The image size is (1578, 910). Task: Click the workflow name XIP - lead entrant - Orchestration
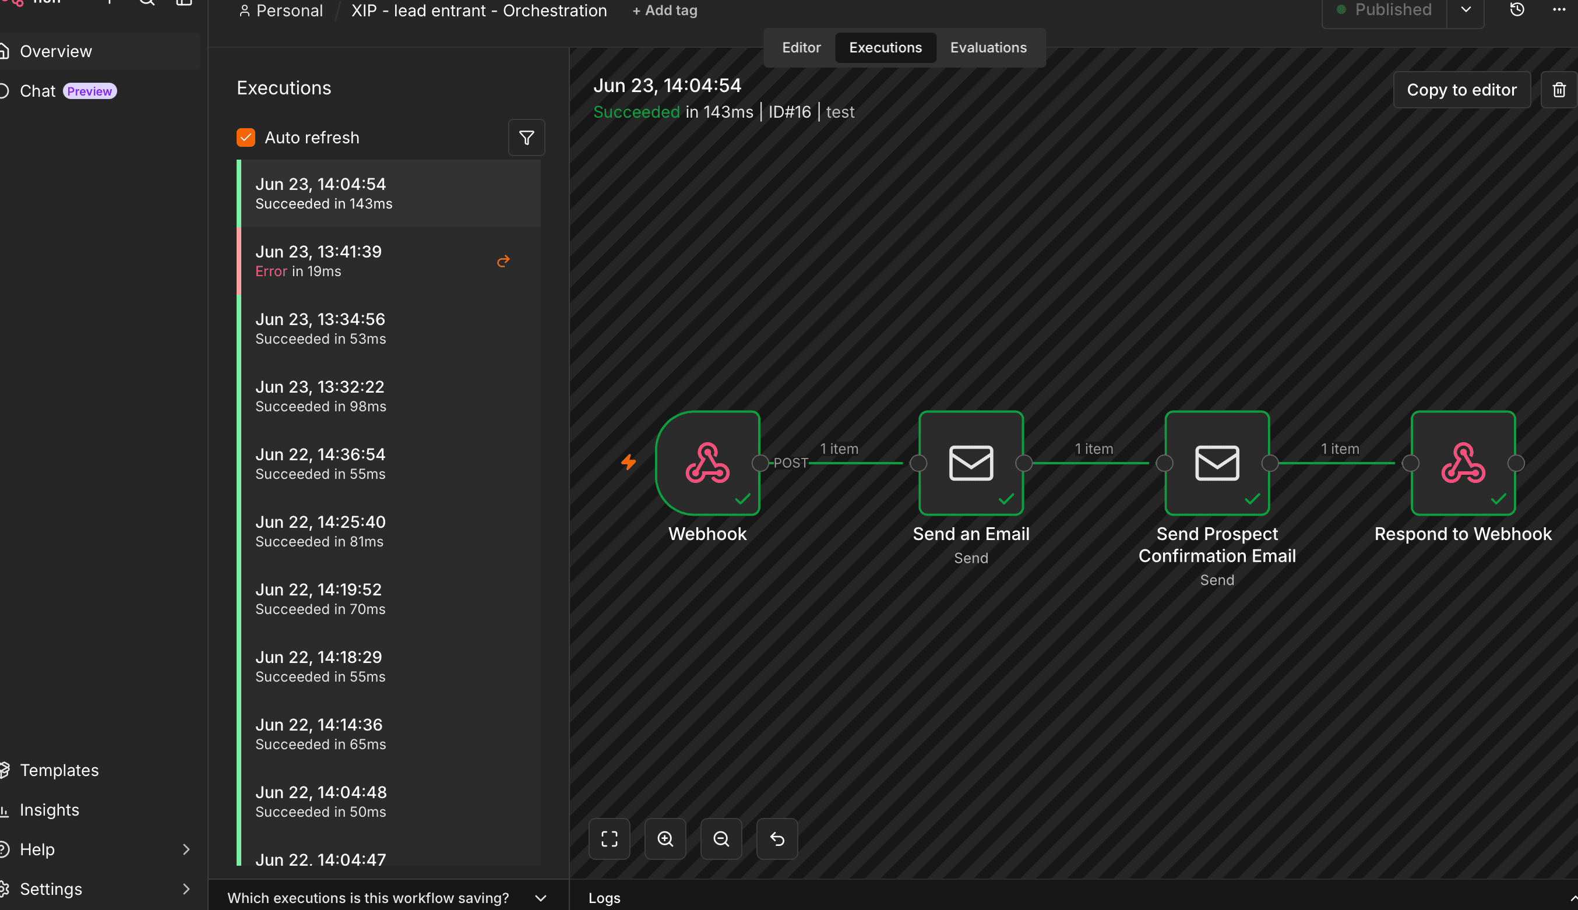click(479, 10)
